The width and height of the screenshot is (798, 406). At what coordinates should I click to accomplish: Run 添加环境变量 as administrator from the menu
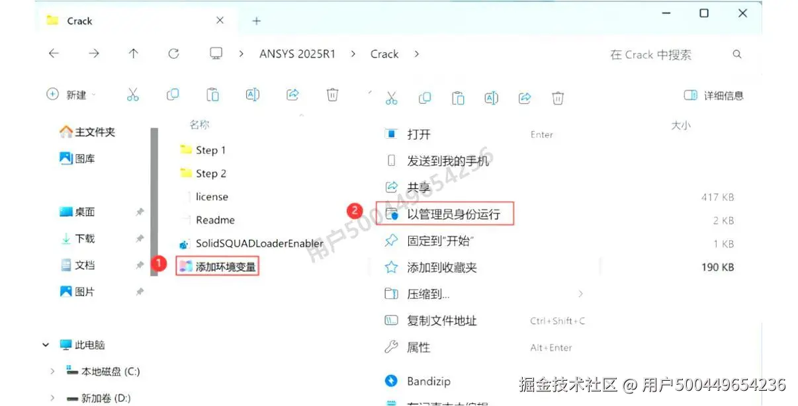444,213
